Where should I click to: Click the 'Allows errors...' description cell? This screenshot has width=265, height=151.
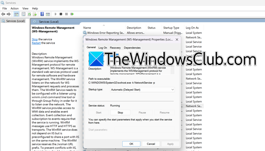click(x=136, y=33)
